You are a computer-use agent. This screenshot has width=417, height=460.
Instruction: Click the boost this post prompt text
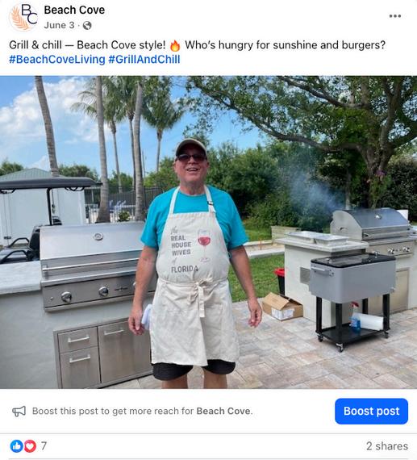point(142,411)
